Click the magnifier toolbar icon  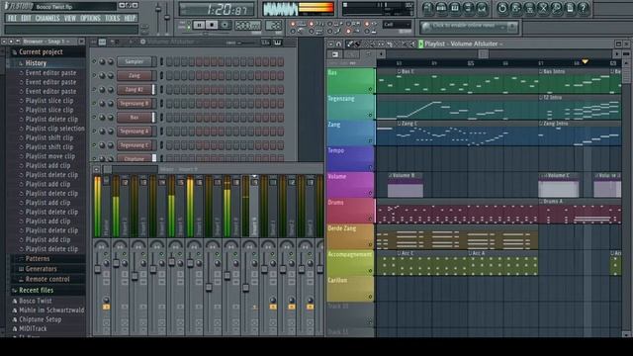point(556,8)
